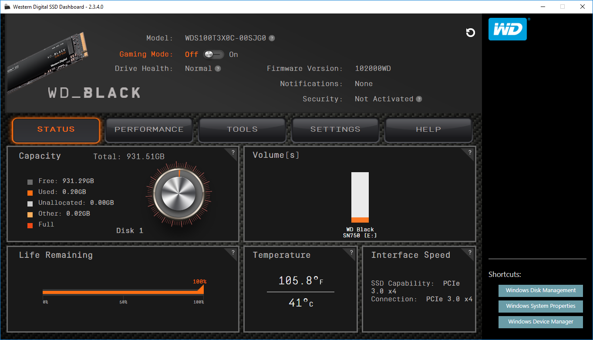
Task: Toggle the Gaming Mode switch
Action: (x=213, y=54)
